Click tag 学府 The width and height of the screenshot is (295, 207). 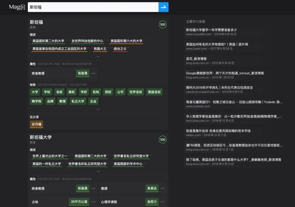(x=84, y=92)
